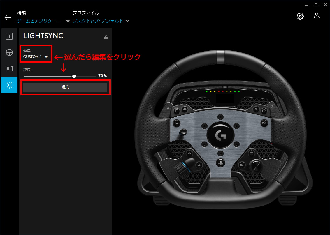This screenshot has height=235, width=330.
Task: Select the LIGHTSYNC sun icon tab
Action: 9,85
